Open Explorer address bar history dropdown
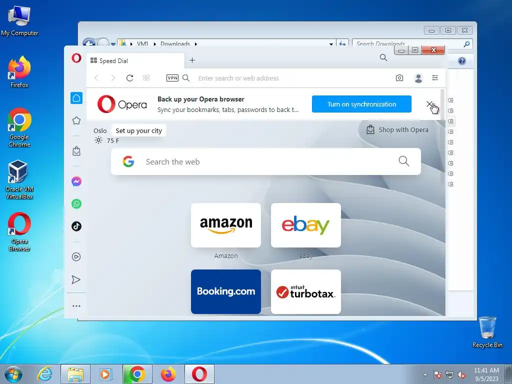Screen dimensions: 512x384 tap(331, 44)
